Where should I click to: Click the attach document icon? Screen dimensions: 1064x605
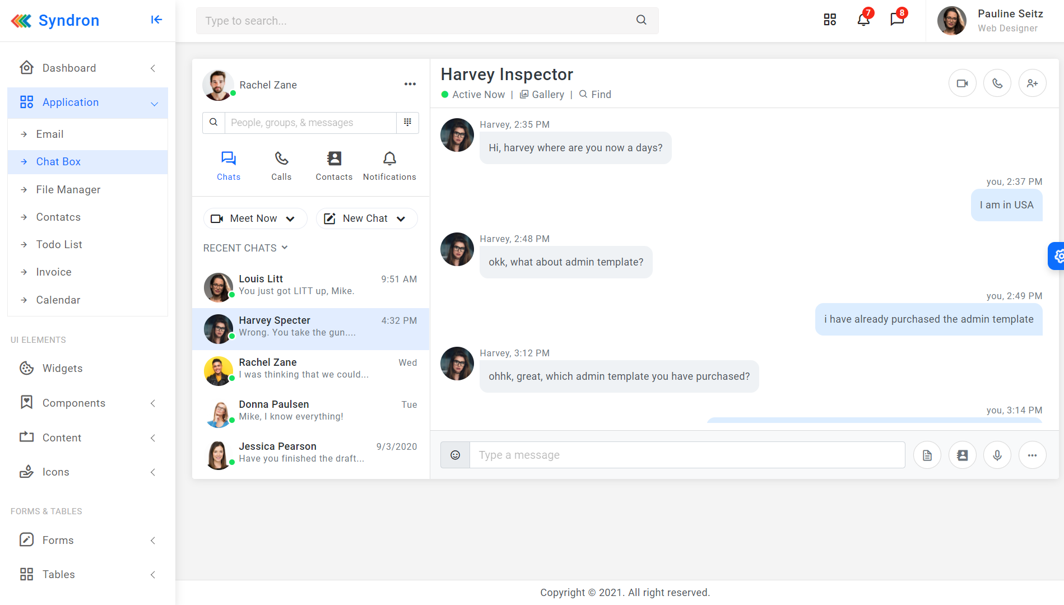[927, 455]
